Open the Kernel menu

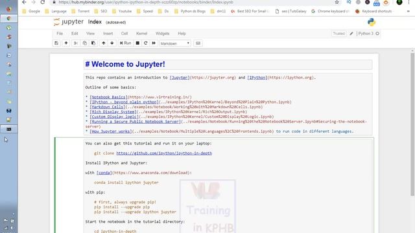141,34
